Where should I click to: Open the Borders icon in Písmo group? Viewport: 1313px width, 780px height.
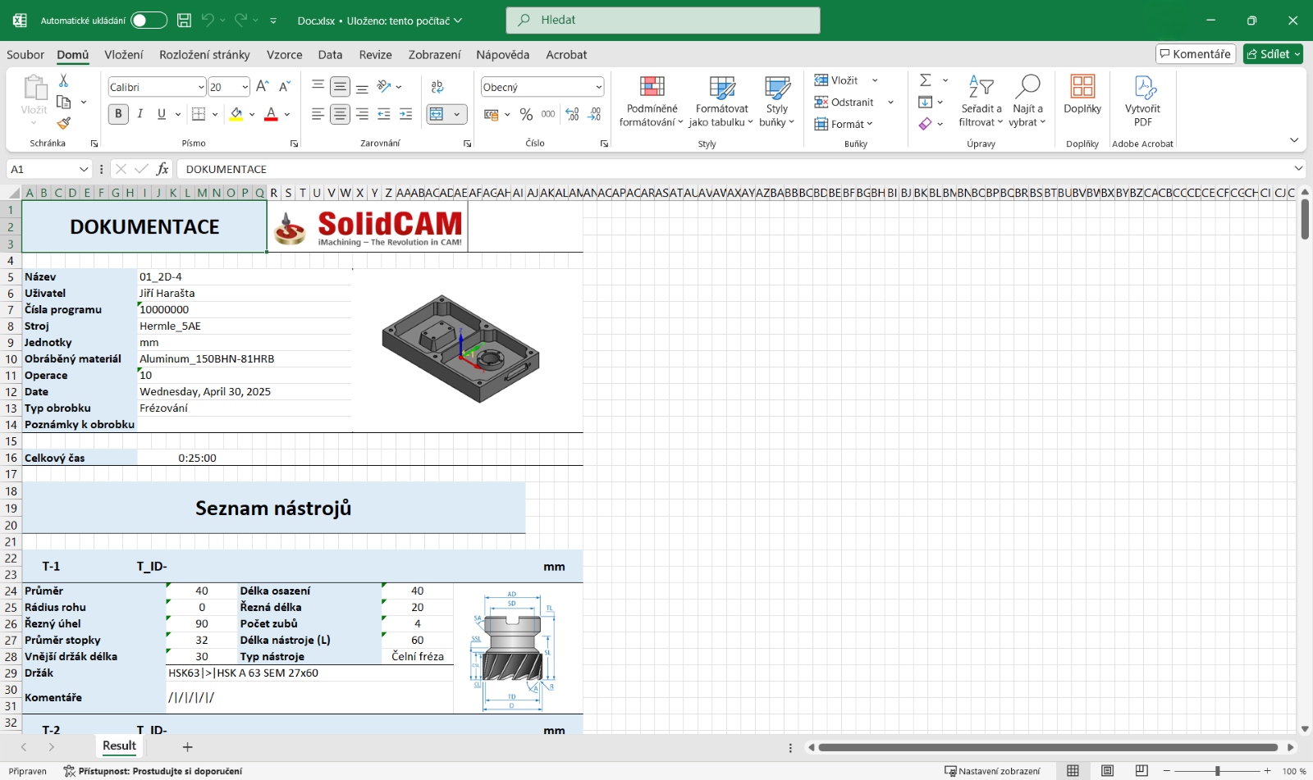click(199, 114)
